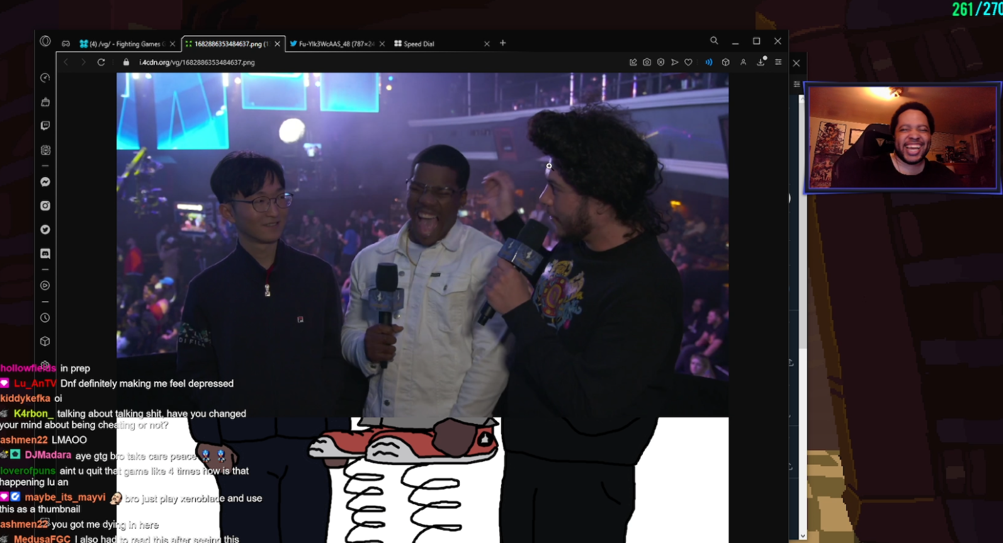Screen dimensions: 1003x543
Task: Click chat username kiddykefka
Action: pos(25,398)
